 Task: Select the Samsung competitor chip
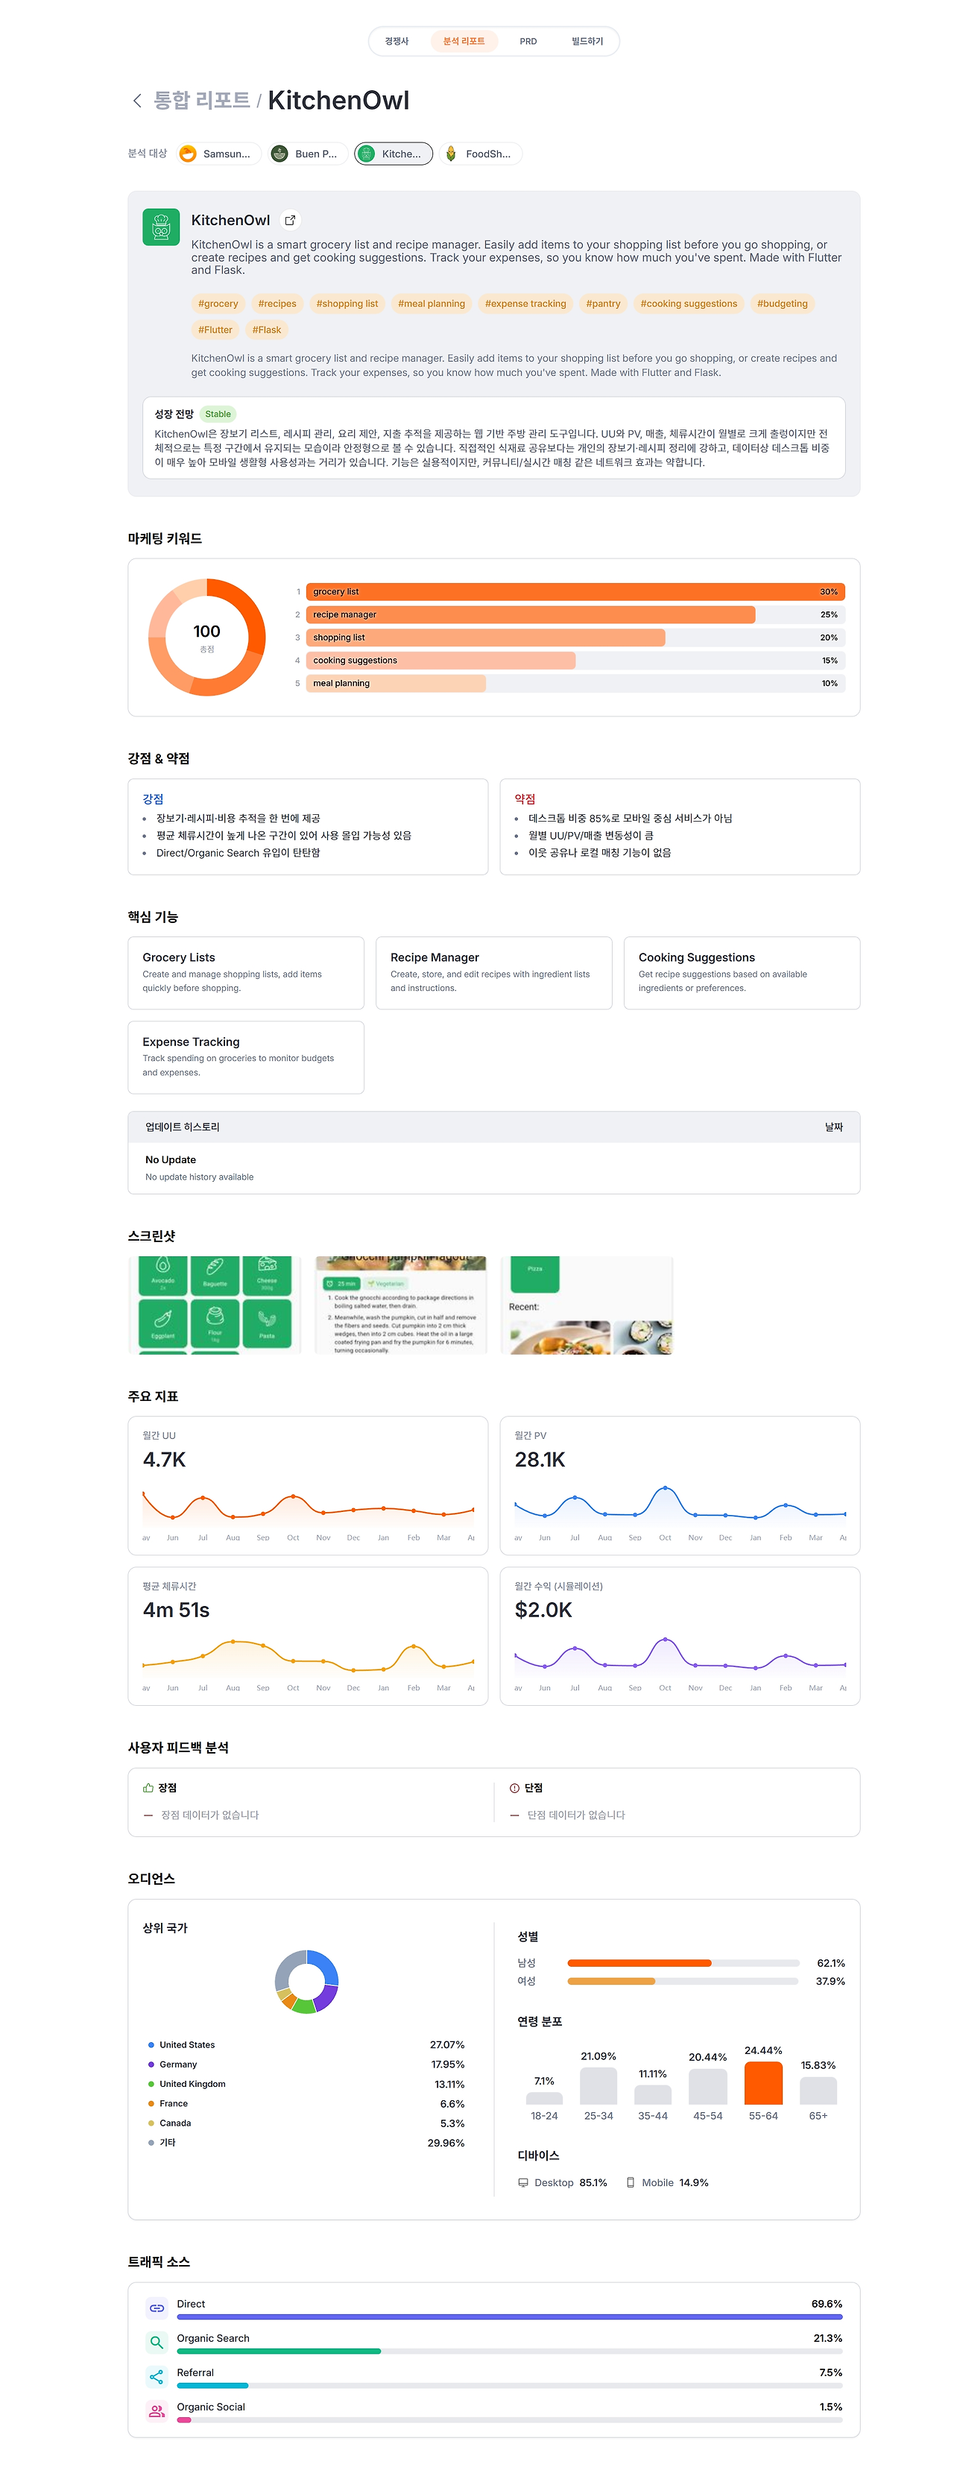pos(218,154)
